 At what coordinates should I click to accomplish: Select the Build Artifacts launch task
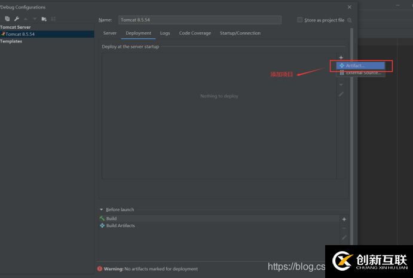(x=219, y=225)
